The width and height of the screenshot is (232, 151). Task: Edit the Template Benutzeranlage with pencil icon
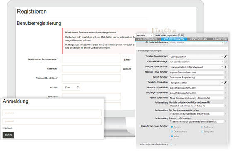(x=225, y=57)
